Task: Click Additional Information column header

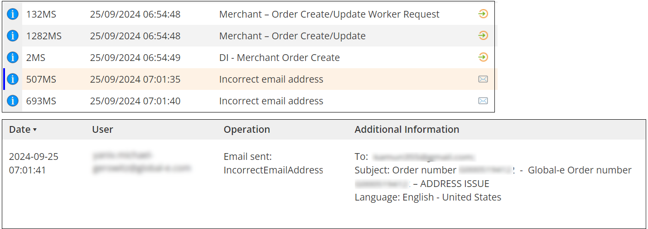Action: click(x=407, y=130)
